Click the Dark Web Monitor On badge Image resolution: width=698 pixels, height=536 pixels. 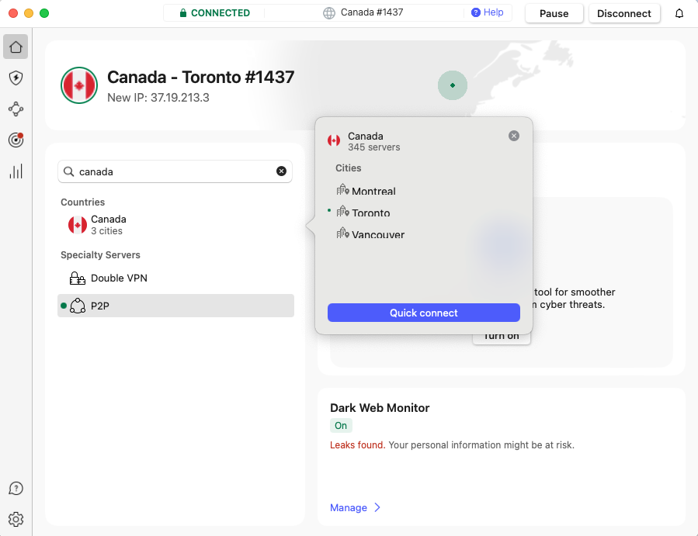click(x=341, y=426)
